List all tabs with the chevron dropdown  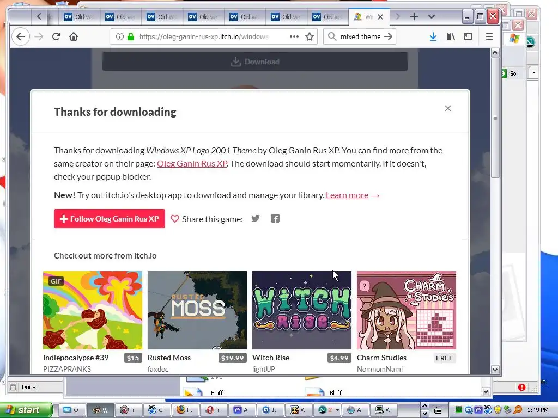click(x=432, y=16)
